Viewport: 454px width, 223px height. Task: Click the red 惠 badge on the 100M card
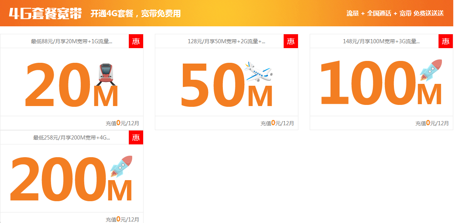(x=446, y=41)
